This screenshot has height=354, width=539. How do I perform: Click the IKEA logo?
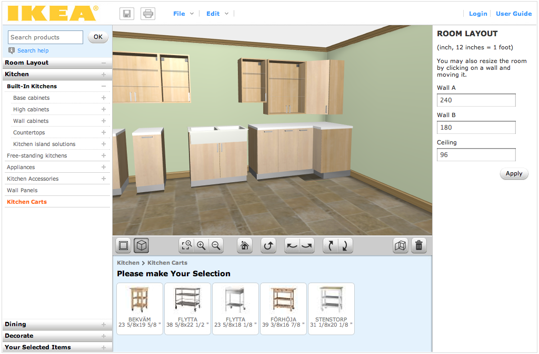point(53,13)
